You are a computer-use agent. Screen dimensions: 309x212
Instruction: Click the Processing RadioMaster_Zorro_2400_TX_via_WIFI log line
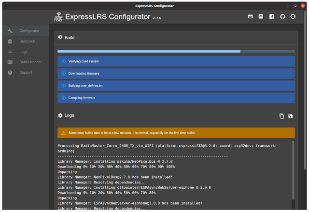pos(167,148)
